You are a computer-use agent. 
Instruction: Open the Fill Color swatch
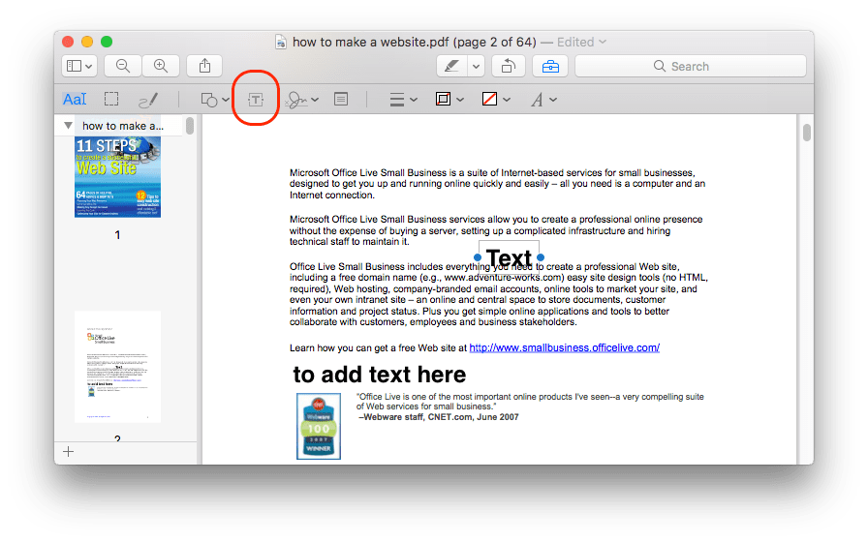click(x=489, y=100)
